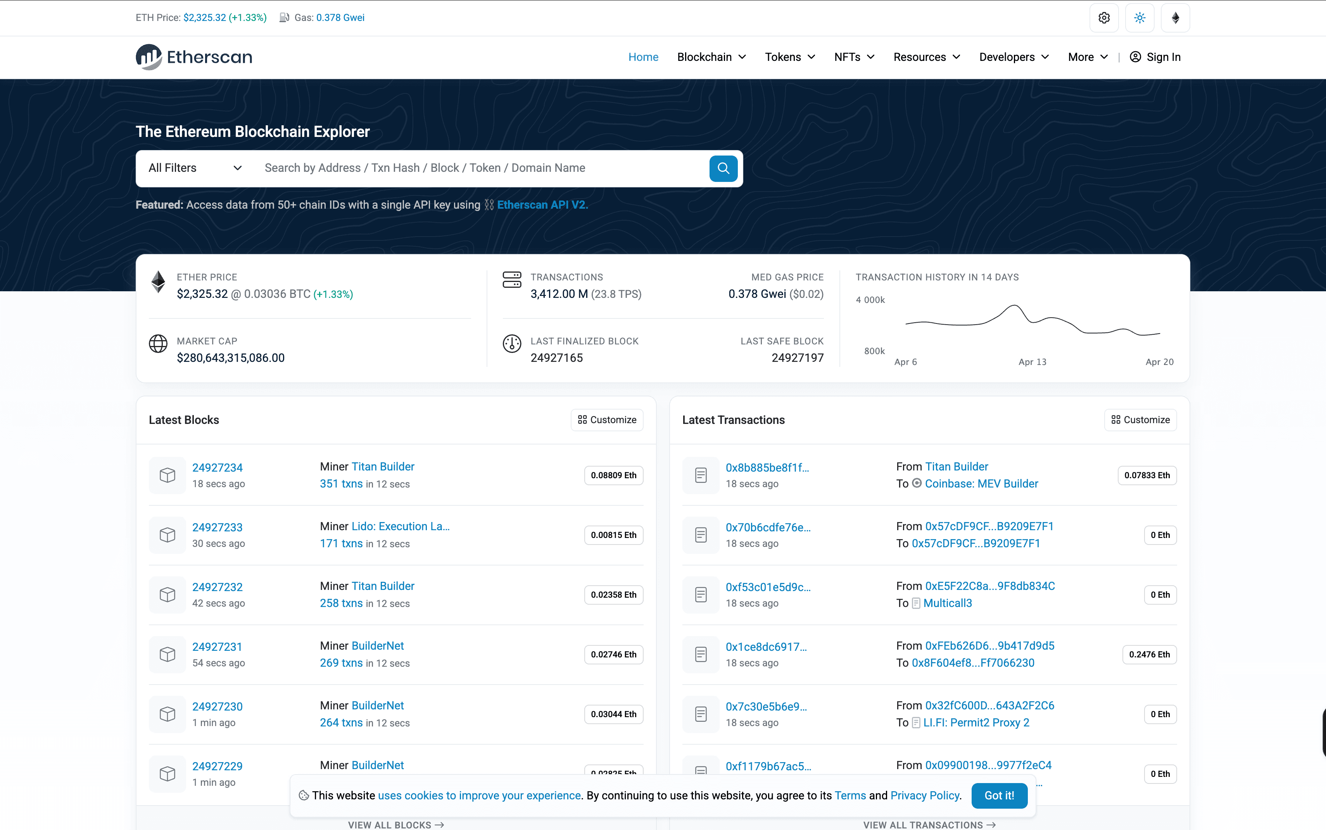Click document icon for transaction 0xf53c01e5d9c
The image size is (1326, 830).
(701, 595)
